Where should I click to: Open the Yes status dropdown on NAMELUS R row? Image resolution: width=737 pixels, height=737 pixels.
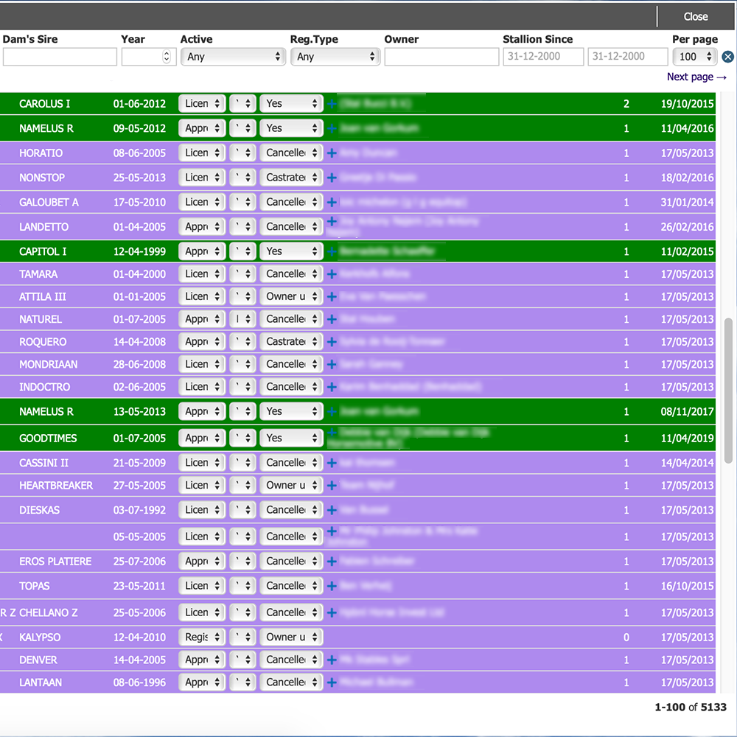click(x=290, y=128)
